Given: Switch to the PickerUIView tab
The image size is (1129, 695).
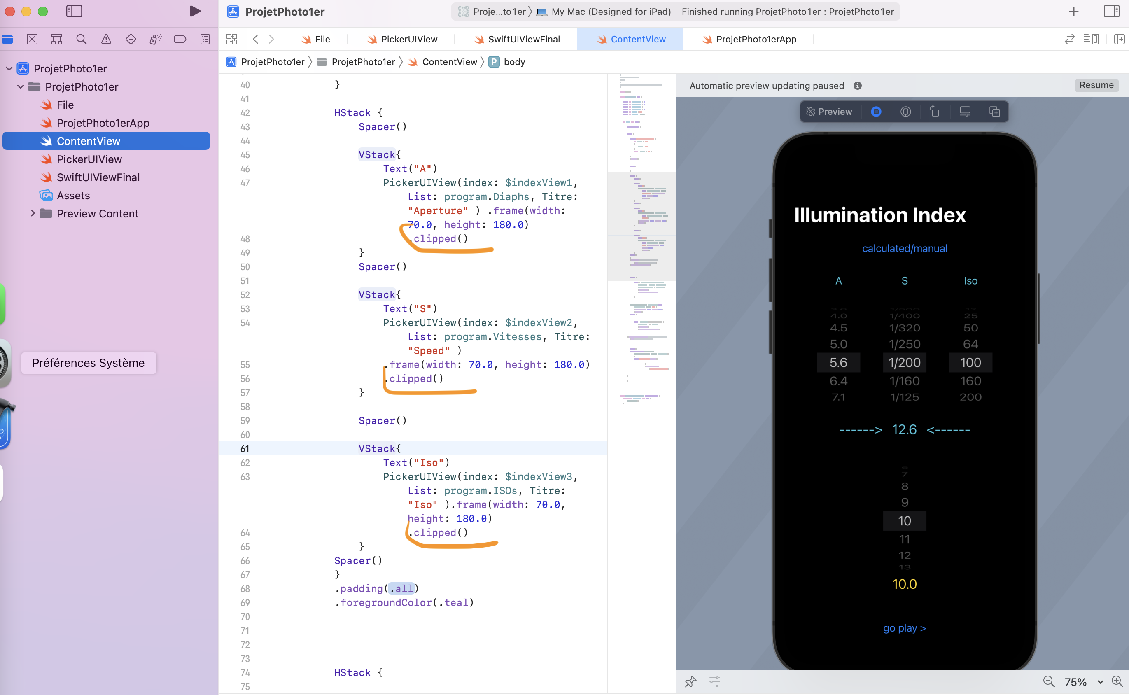Looking at the screenshot, I should (x=409, y=39).
